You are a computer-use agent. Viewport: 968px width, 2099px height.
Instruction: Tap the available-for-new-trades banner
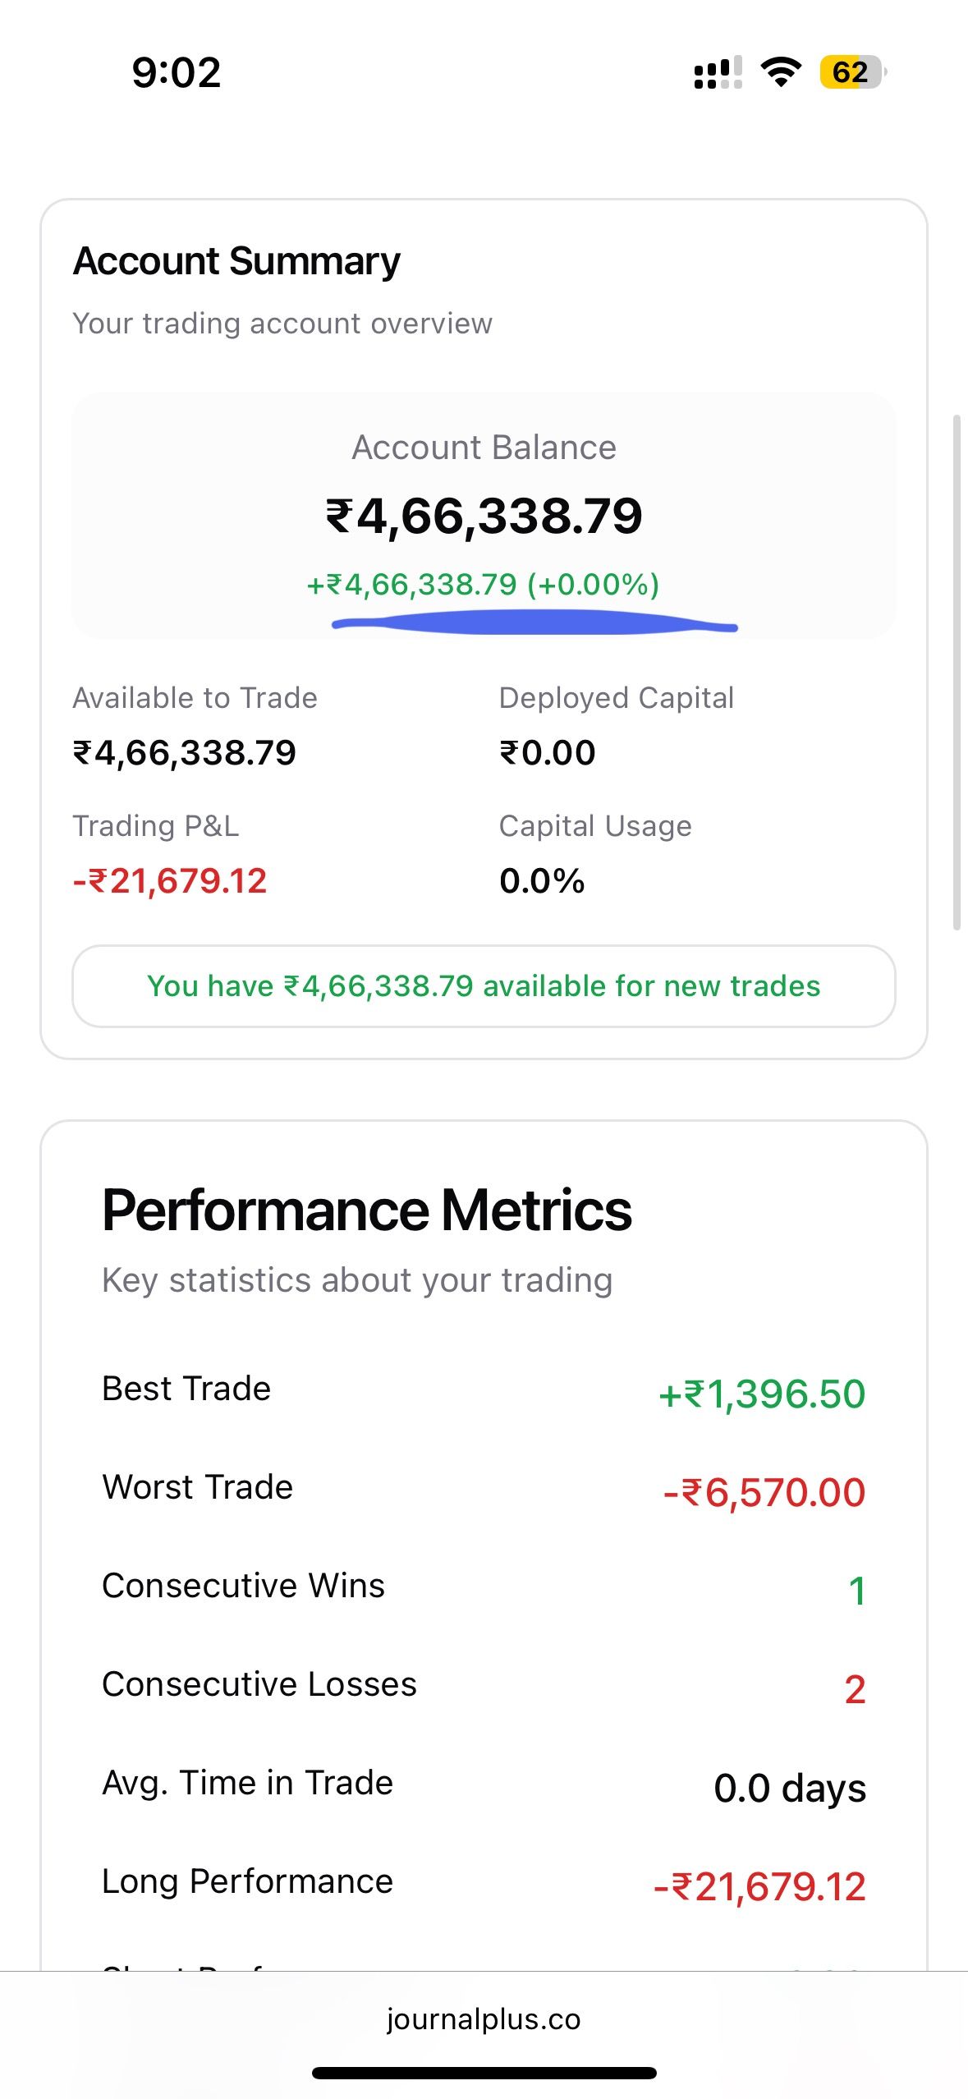click(484, 985)
